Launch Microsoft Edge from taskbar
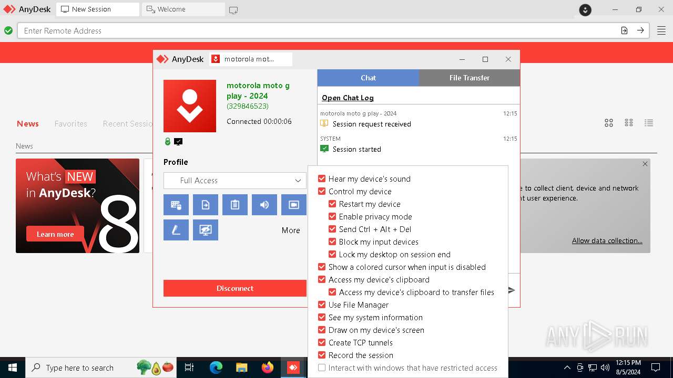673x378 pixels. (x=216, y=367)
